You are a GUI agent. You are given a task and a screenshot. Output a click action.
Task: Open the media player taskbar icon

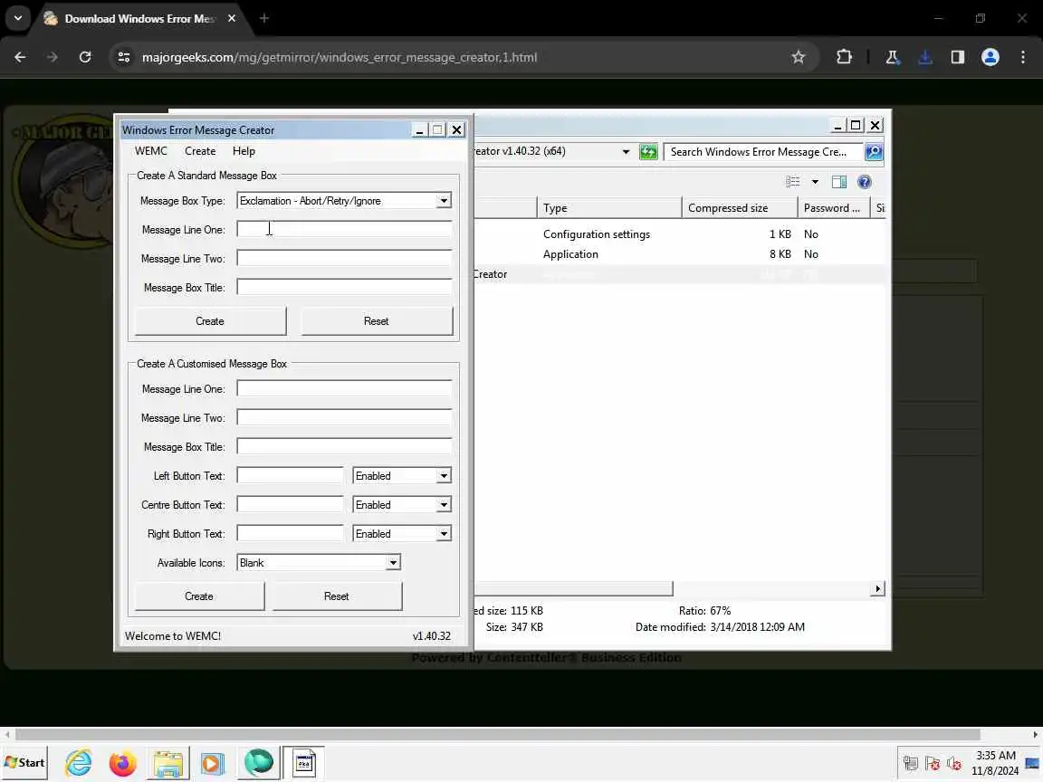point(213,763)
